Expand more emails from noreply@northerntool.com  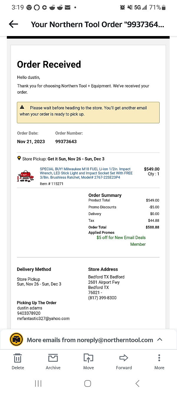click(x=160, y=340)
